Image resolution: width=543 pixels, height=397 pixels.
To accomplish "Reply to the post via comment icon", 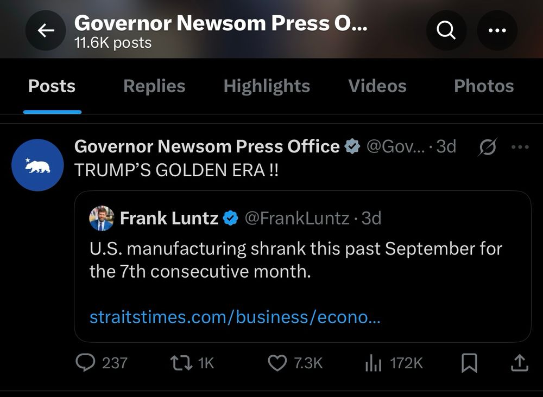I will coord(85,363).
